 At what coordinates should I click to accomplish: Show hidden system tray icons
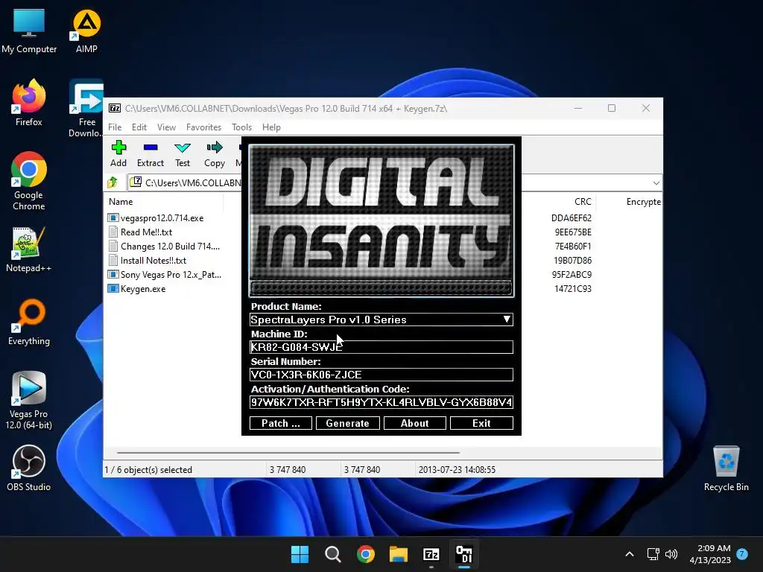630,554
